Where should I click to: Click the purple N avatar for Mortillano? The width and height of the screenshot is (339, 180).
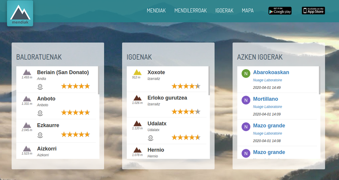pos(246,100)
